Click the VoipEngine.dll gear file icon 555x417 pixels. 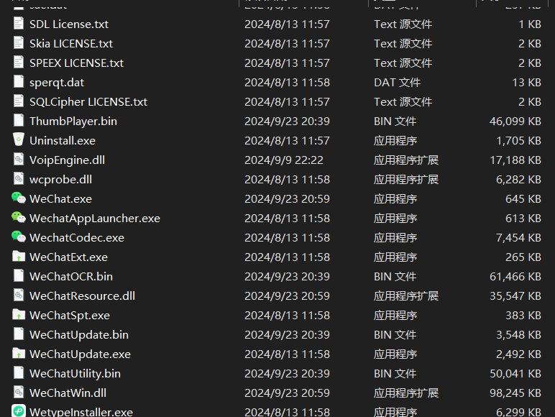pos(19,160)
